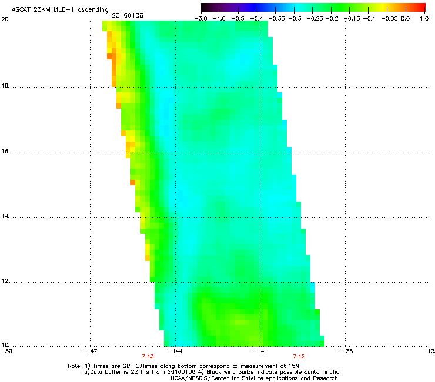Click the latitude 18 axis label
The width and height of the screenshot is (435, 382).
5,85
